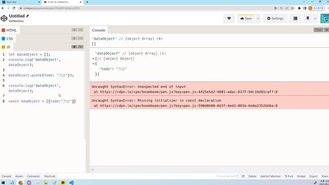
Task: Reload the browser page
Action: [14, 8]
